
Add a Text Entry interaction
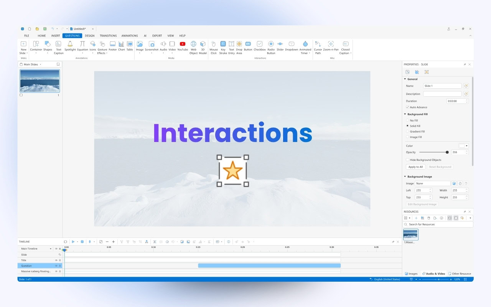(231, 48)
